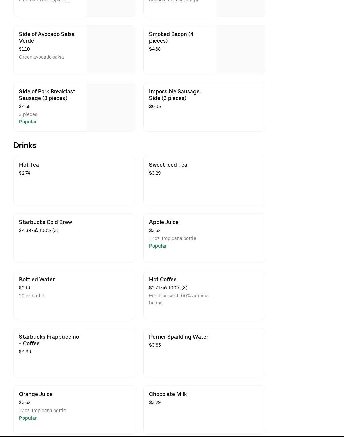Open the Starbucks Cold Brew item title

click(x=45, y=222)
